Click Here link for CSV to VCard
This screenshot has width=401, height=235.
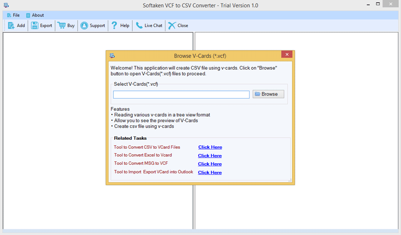pyautogui.click(x=210, y=147)
